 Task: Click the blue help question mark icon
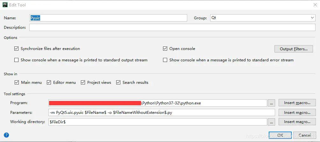(6, 135)
